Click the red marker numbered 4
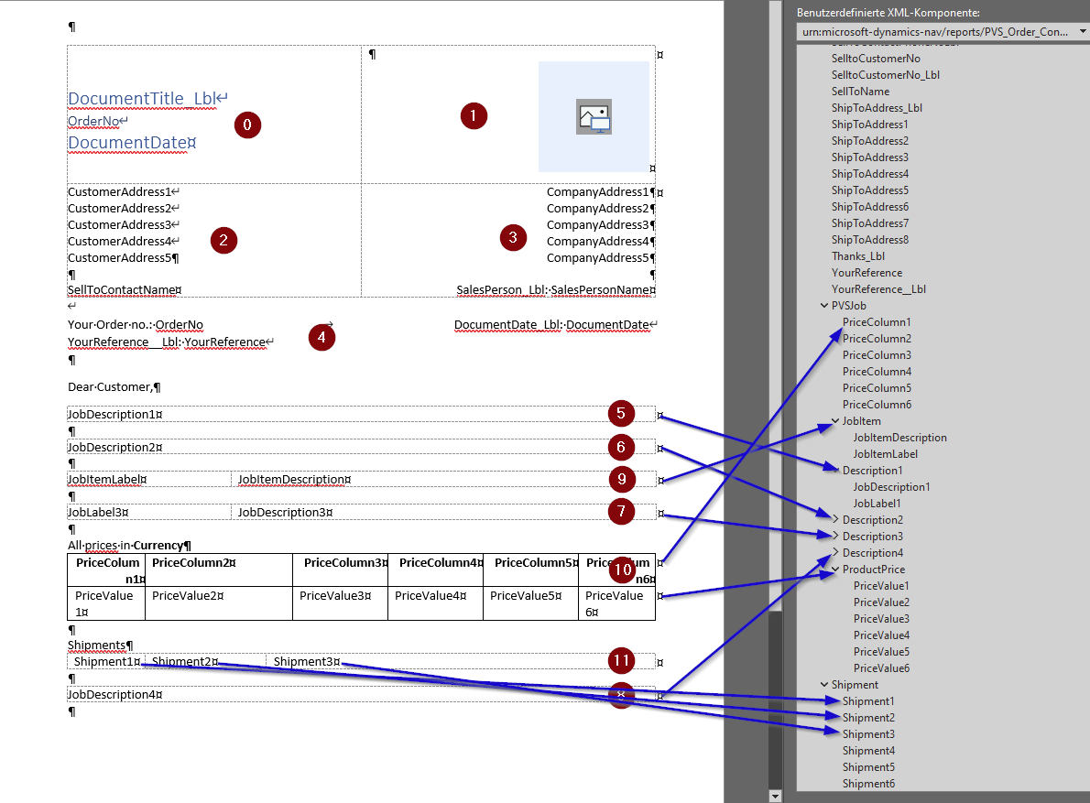 point(322,337)
